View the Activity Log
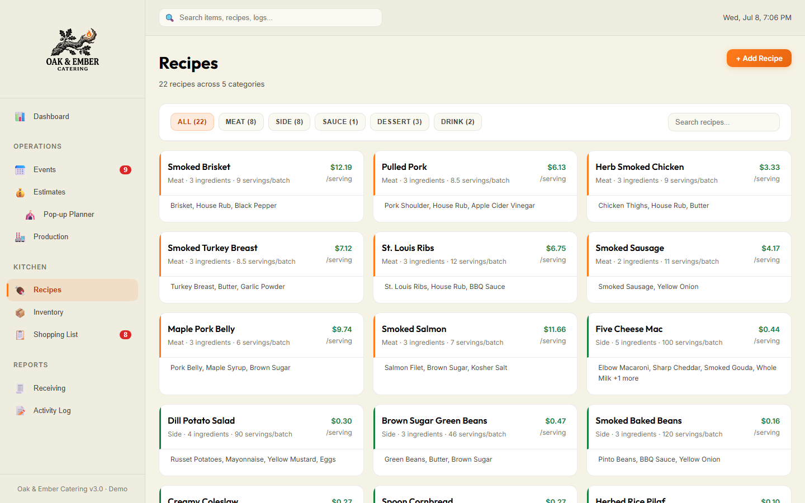805x503 pixels. coord(73,411)
